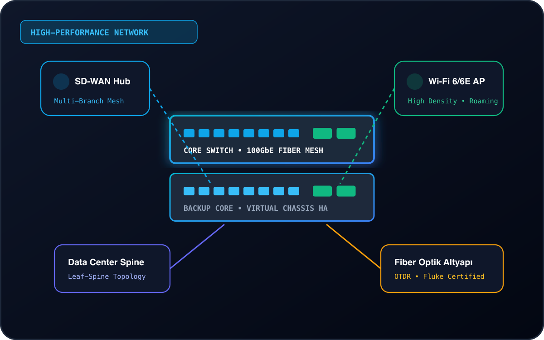Viewport: 544px width, 340px height.
Task: Click the SD-WAN Hub circle icon
Action: 61,82
